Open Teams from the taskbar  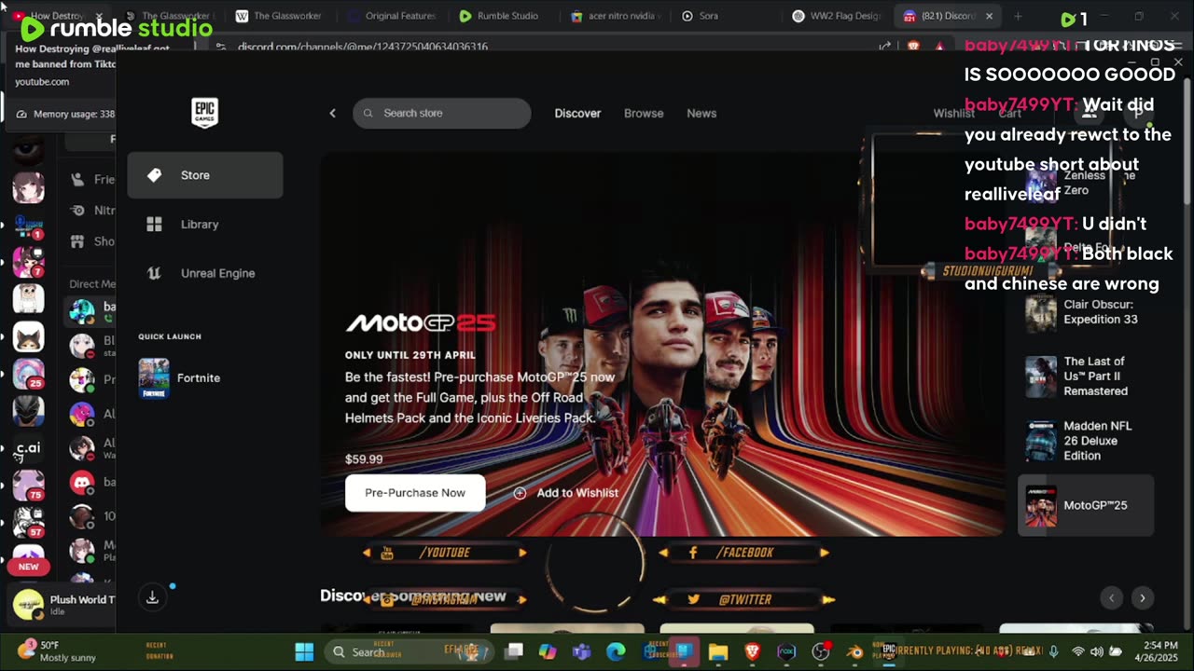click(x=581, y=651)
